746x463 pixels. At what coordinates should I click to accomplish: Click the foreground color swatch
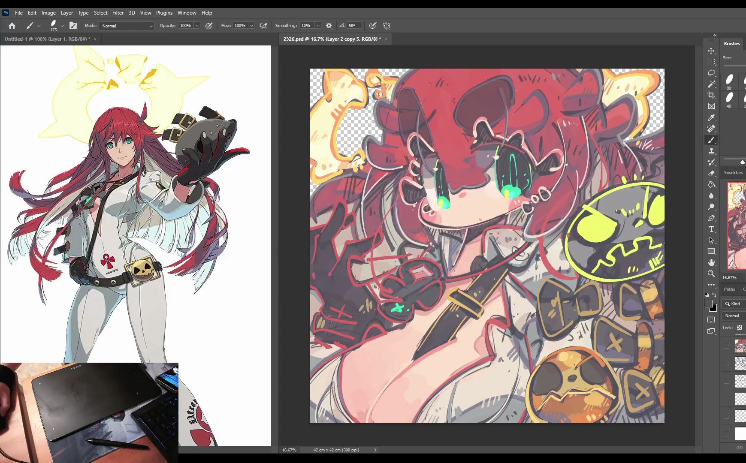(709, 304)
